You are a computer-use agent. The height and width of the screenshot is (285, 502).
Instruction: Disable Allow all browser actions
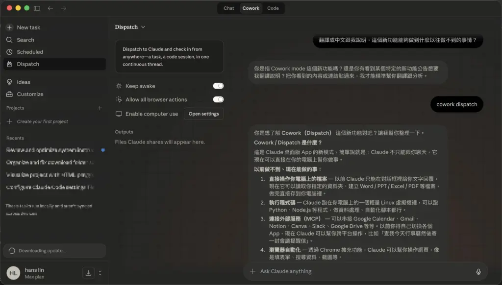pyautogui.click(x=218, y=99)
